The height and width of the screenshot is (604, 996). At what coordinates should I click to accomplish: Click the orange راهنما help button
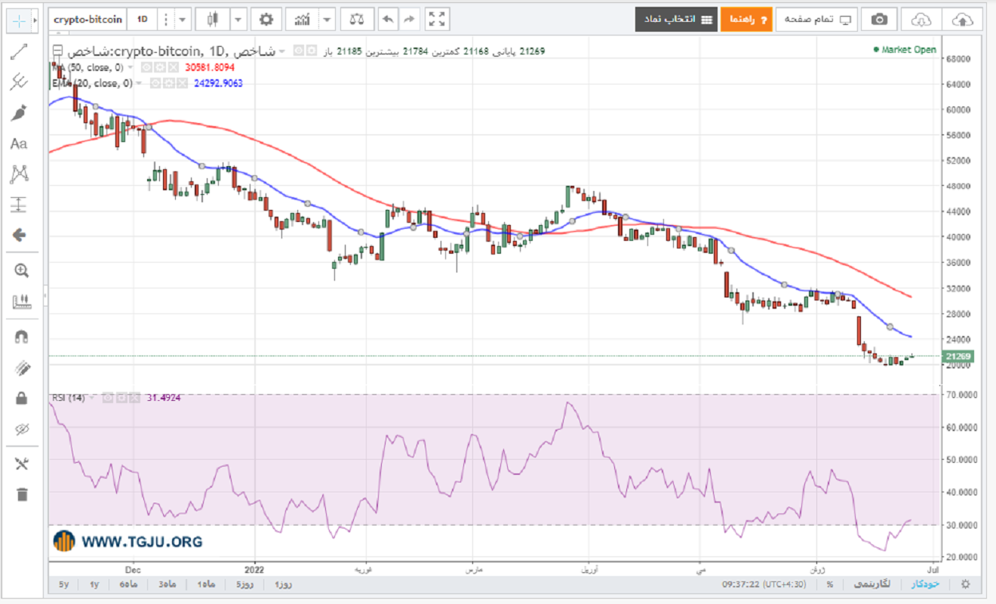point(746,19)
